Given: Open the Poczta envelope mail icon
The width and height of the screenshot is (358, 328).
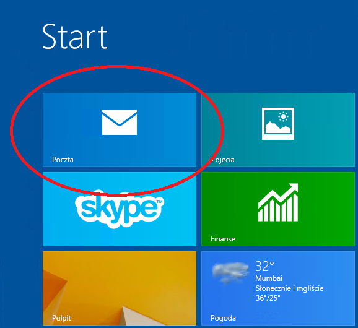Looking at the screenshot, I should pos(120,123).
